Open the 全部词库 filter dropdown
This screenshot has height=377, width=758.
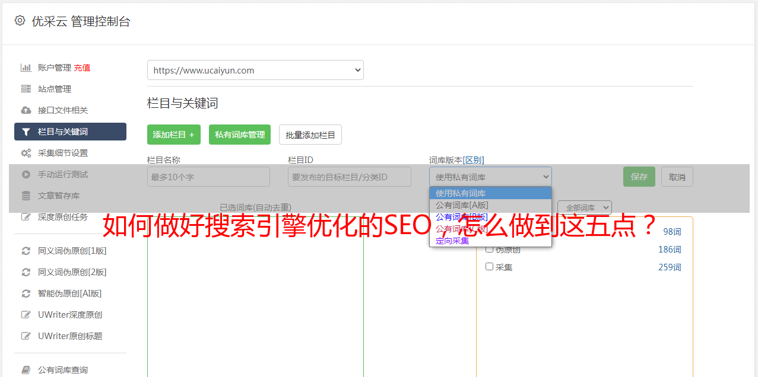click(584, 207)
